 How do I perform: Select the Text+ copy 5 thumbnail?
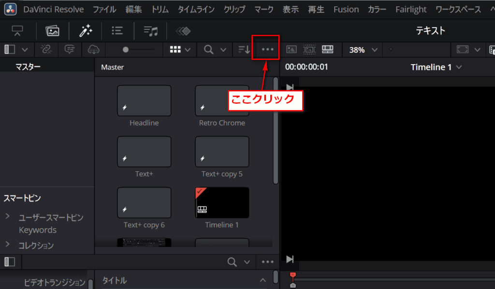(x=222, y=152)
